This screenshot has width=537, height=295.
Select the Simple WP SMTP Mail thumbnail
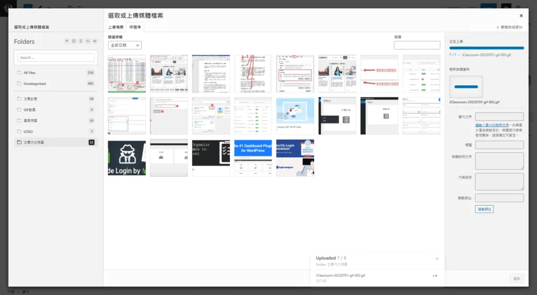[295, 116]
